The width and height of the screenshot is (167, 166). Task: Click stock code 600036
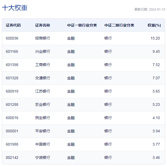(12, 38)
